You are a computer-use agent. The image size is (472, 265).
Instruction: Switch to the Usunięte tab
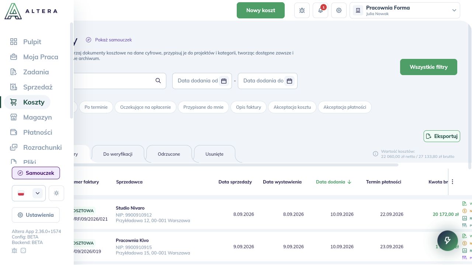click(x=215, y=154)
